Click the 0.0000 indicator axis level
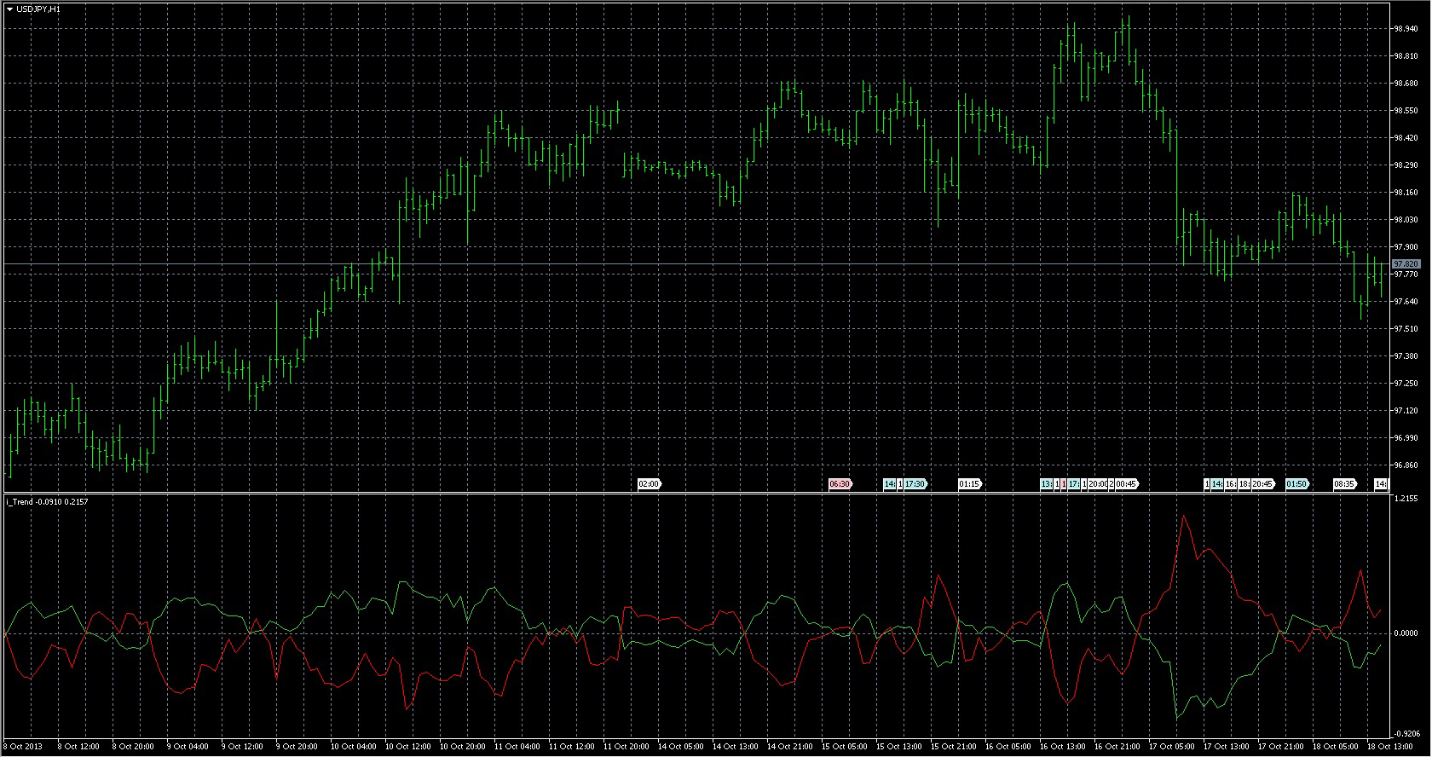Viewport: 1432px width, 757px height. click(1406, 633)
